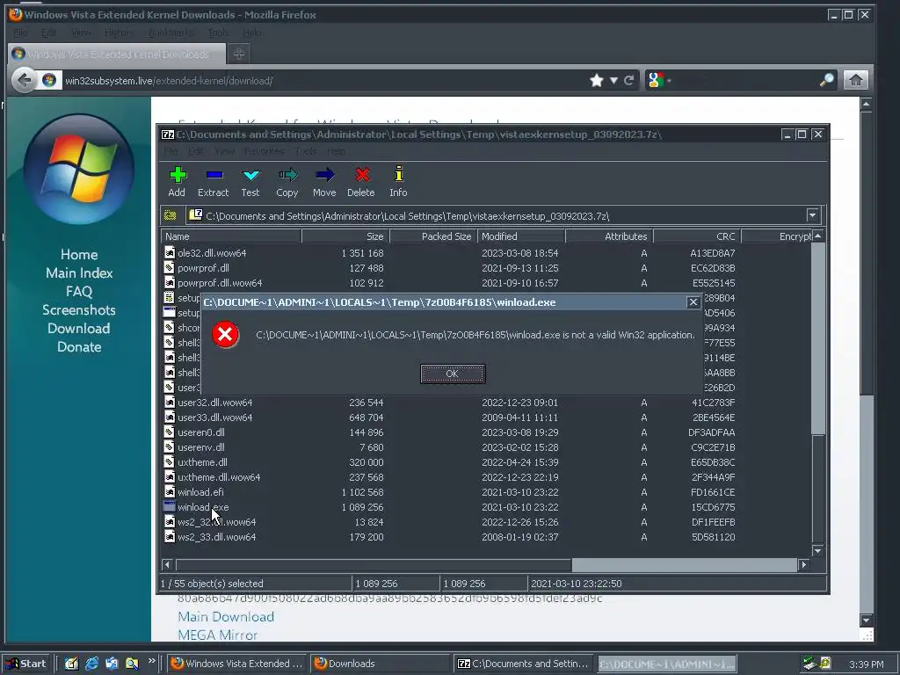Click the Home link in sidebar
The image size is (900, 675).
[79, 254]
